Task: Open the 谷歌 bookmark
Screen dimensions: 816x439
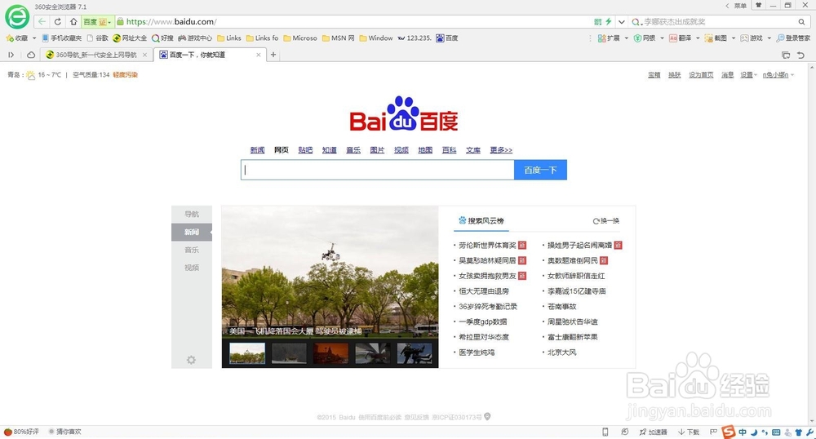Action: (x=98, y=38)
